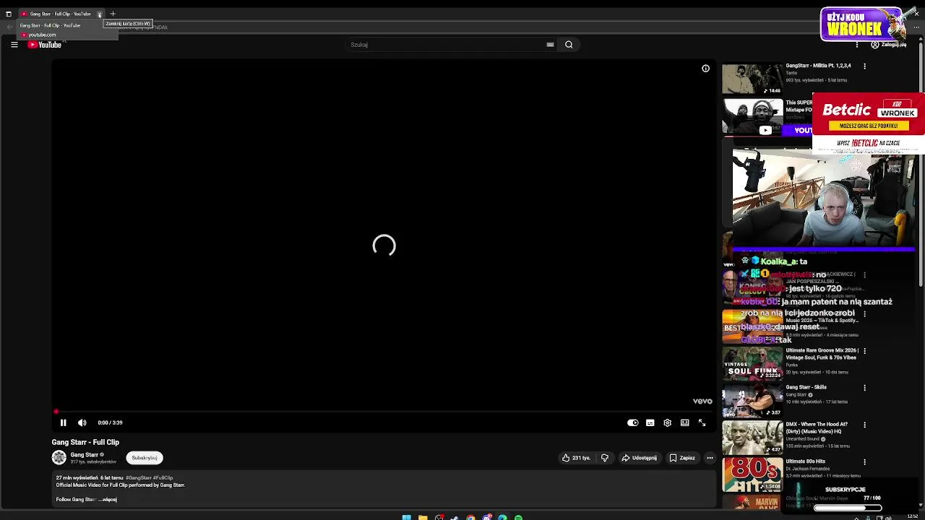The width and height of the screenshot is (925, 520).
Task: Open Spotify from the taskbar
Action: [518, 517]
